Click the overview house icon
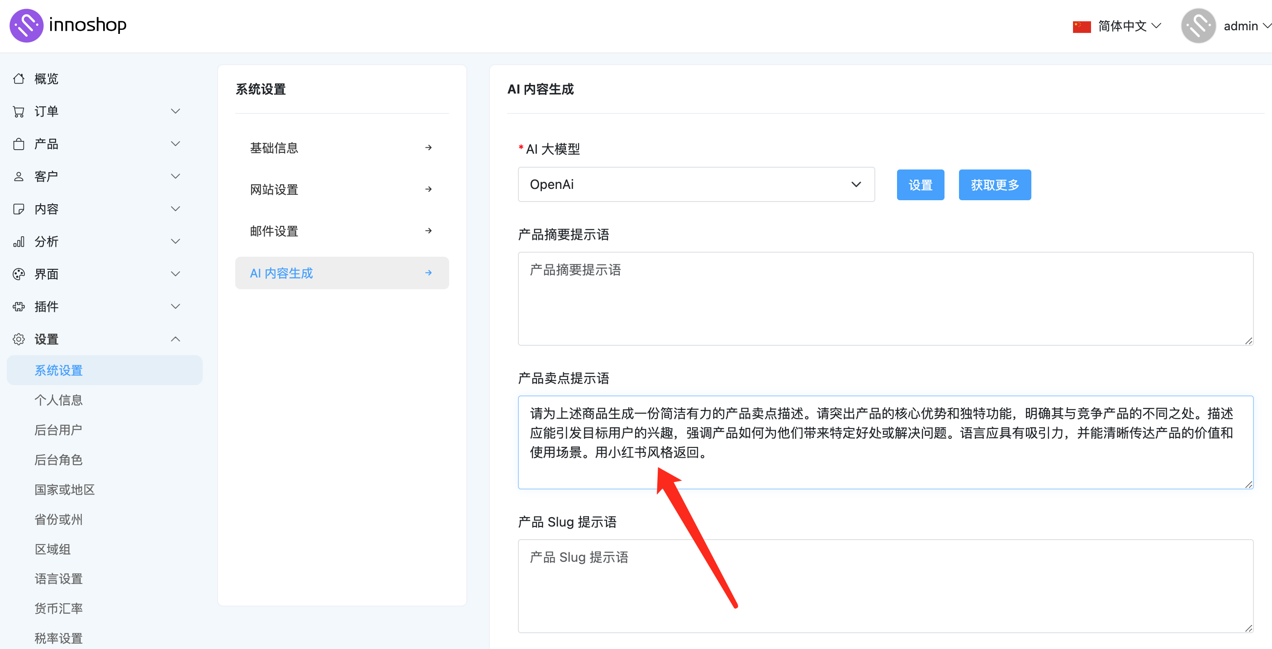Screen dimensions: 1272x649 (x=19, y=79)
